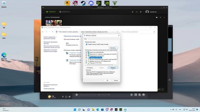
Task: Deafen with the headphones icon in Discord
Action: (66, 97)
